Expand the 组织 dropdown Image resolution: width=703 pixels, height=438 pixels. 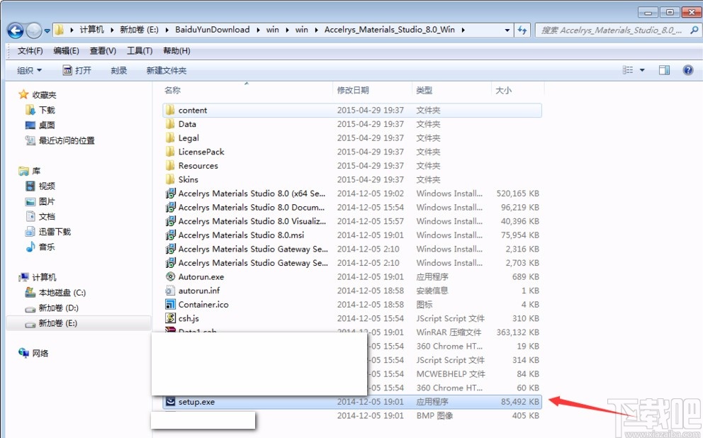(x=30, y=70)
